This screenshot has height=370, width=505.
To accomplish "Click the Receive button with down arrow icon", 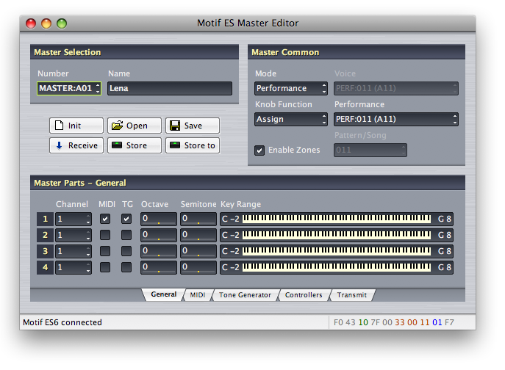I will point(76,145).
